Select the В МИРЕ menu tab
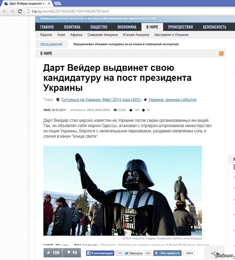Screen dimensions: 235x260 (152, 27)
